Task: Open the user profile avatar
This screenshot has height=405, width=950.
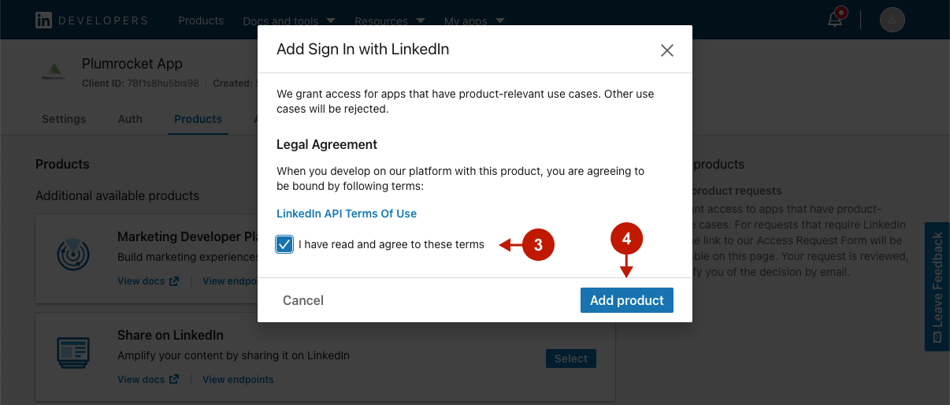Action: 892,20
